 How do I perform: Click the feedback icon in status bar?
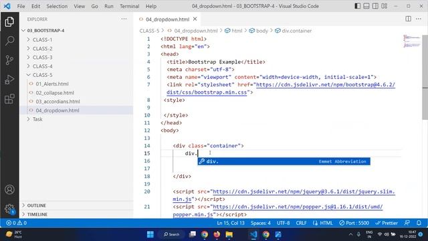coord(407,223)
